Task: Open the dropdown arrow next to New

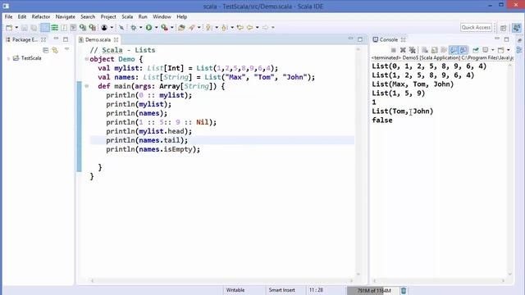Action: coord(16,27)
